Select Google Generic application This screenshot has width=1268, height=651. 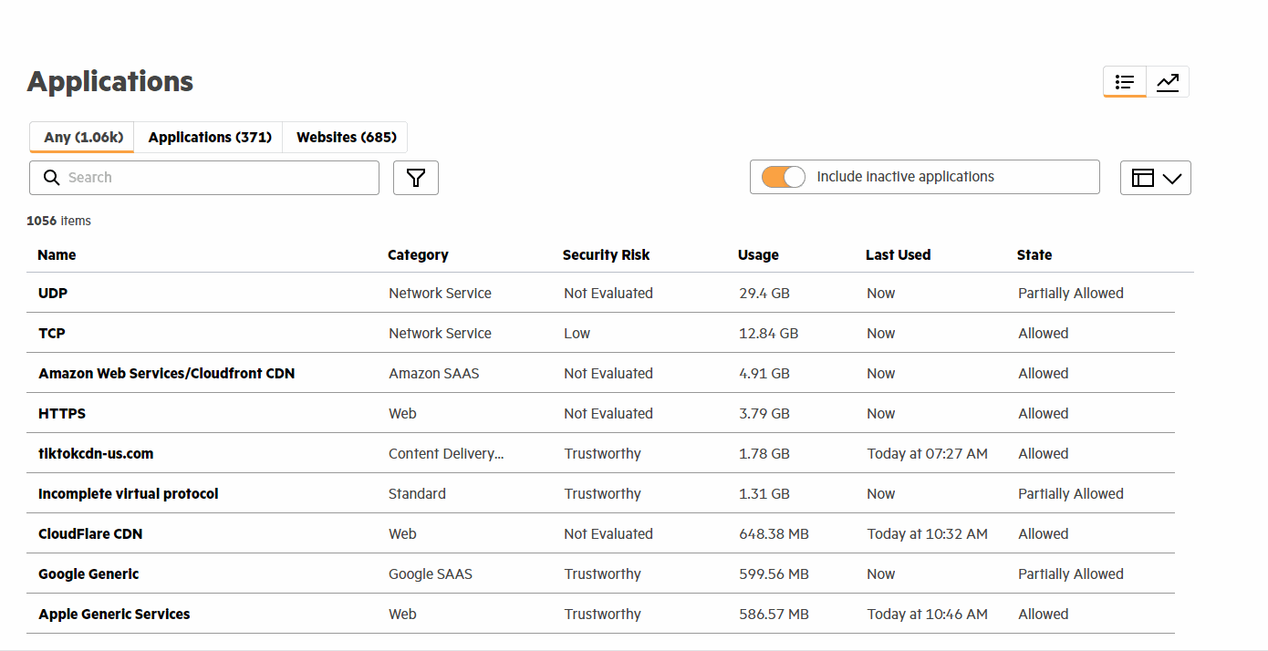(x=88, y=574)
